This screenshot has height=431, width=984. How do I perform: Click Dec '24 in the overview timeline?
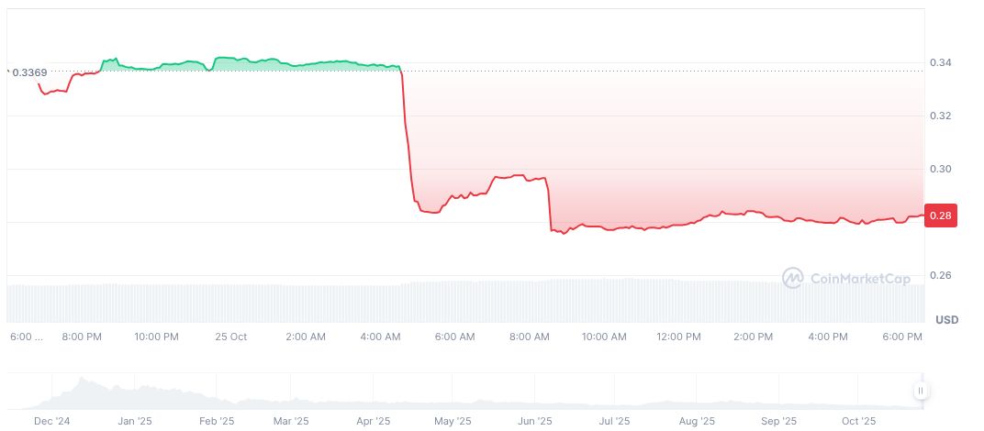coord(51,421)
